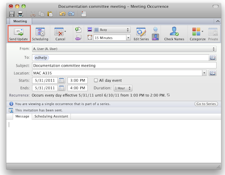Image resolution: width=225 pixels, height=175 pixels.
Task: Click the blue info icon in series notice
Action: [11, 104]
